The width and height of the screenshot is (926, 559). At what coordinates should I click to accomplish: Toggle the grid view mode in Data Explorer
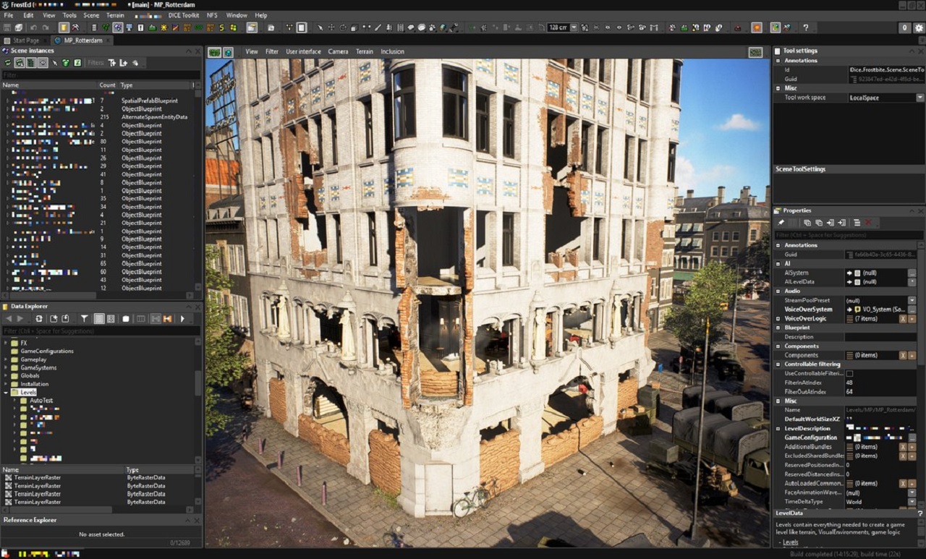coord(111,318)
